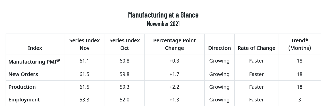Screen dimensions: 326x106
Task: Click the Production row label
Action: coord(22,87)
